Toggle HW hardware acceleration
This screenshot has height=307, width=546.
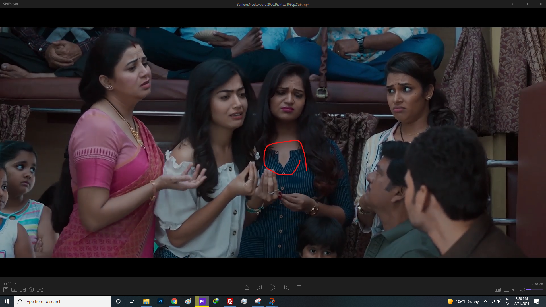498,290
